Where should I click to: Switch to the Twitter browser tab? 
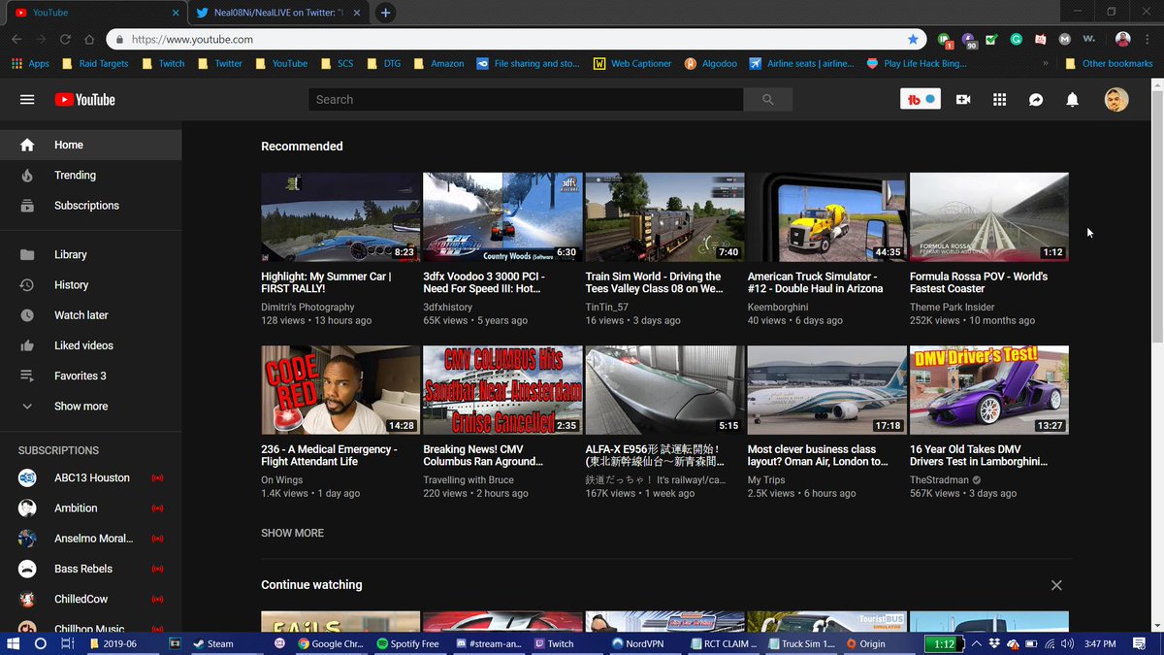coord(277,13)
